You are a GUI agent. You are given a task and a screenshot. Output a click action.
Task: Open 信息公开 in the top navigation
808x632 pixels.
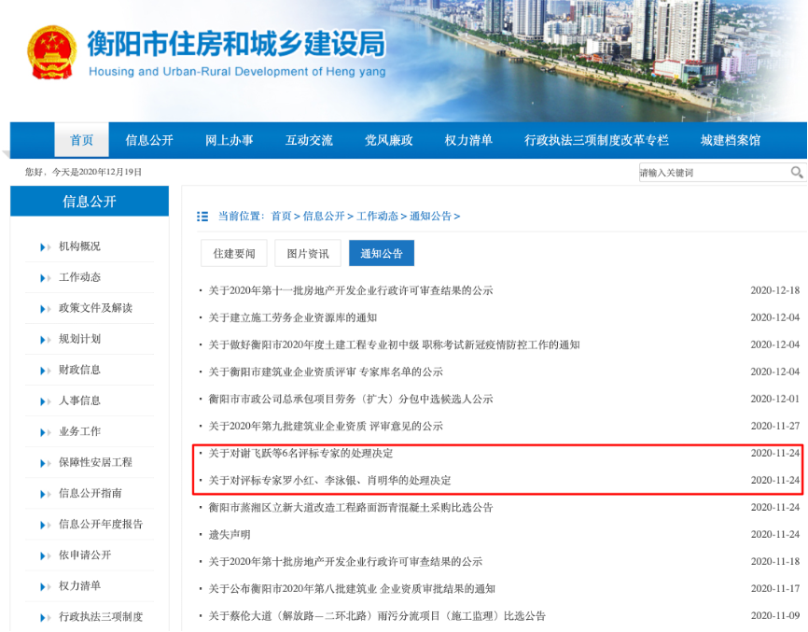pyautogui.click(x=149, y=140)
